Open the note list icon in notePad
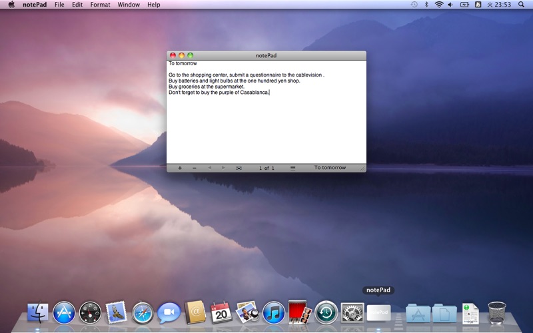The height and width of the screenshot is (333, 533). (292, 168)
